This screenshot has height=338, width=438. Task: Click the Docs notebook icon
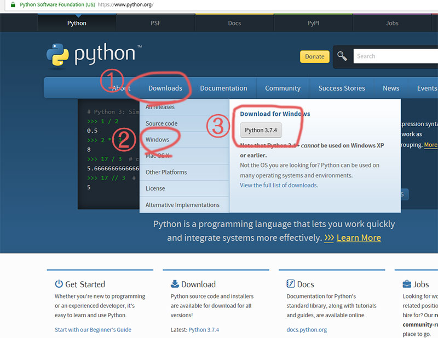point(291,283)
